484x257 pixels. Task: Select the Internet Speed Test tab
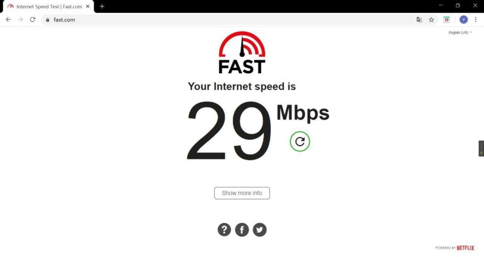coord(49,7)
